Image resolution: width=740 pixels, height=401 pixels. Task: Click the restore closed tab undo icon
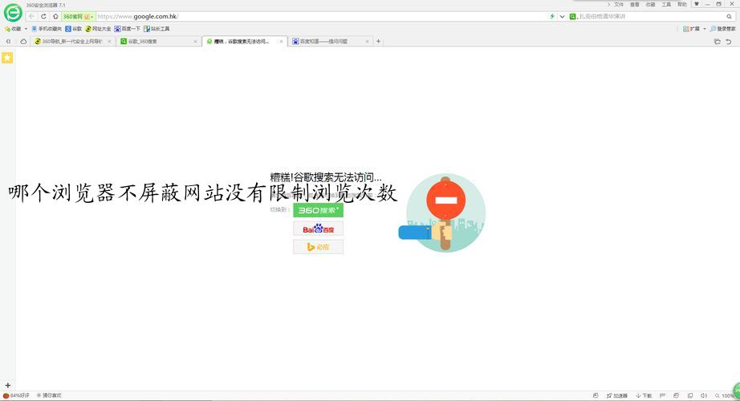[x=729, y=42]
